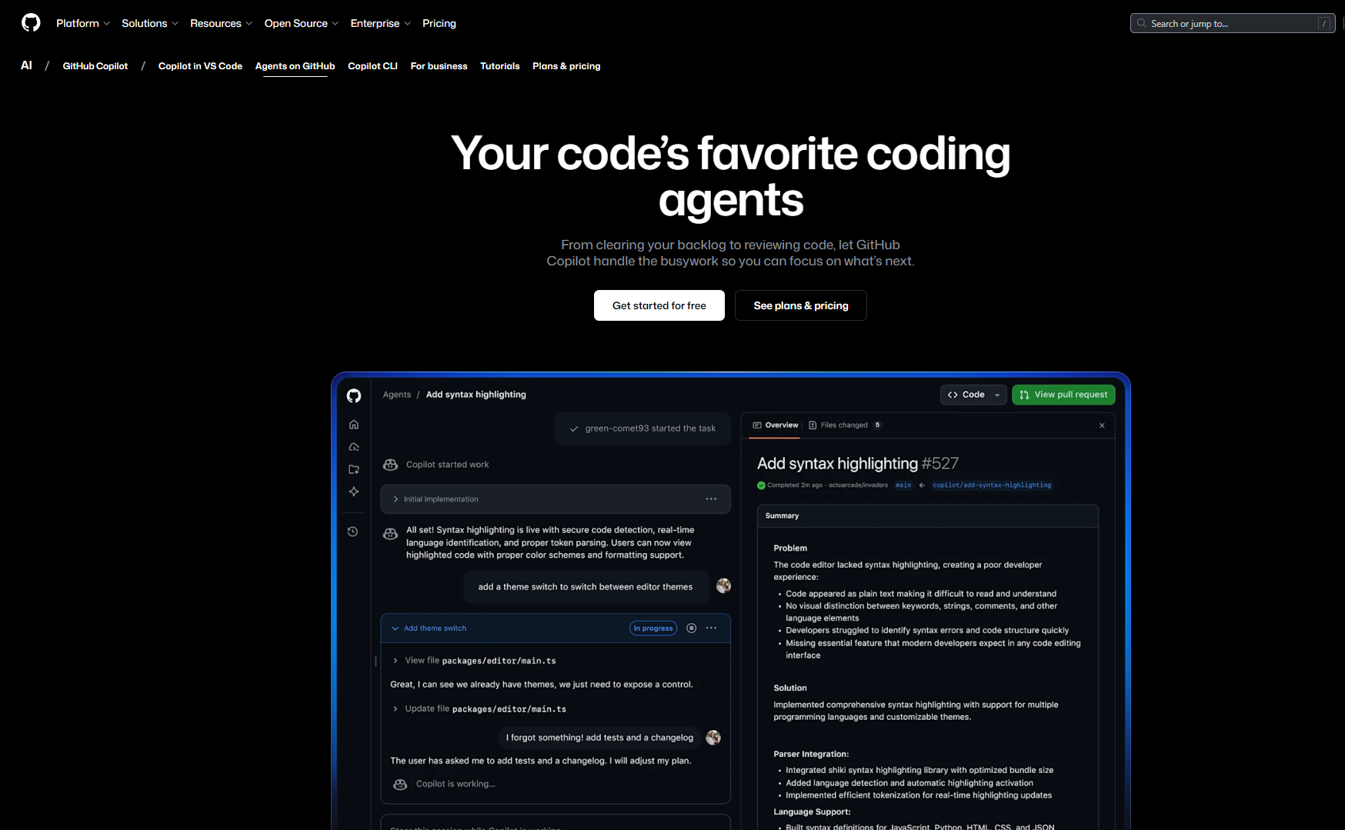
Task: Open the Code button dropdown arrow
Action: tap(997, 395)
